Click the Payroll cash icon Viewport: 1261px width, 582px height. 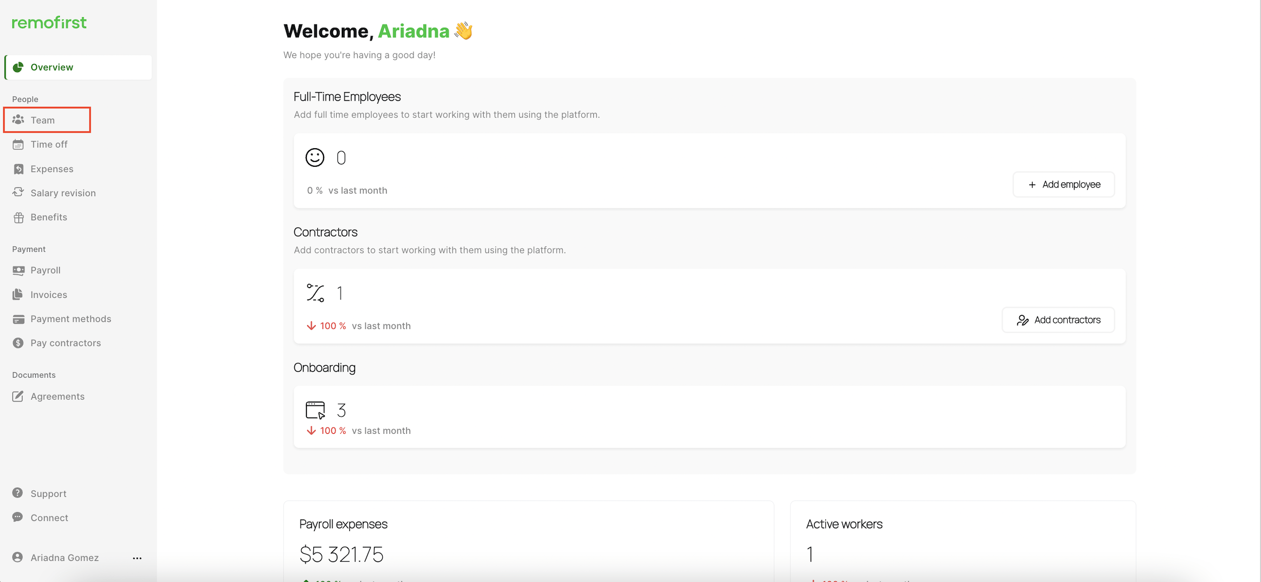pyautogui.click(x=18, y=270)
